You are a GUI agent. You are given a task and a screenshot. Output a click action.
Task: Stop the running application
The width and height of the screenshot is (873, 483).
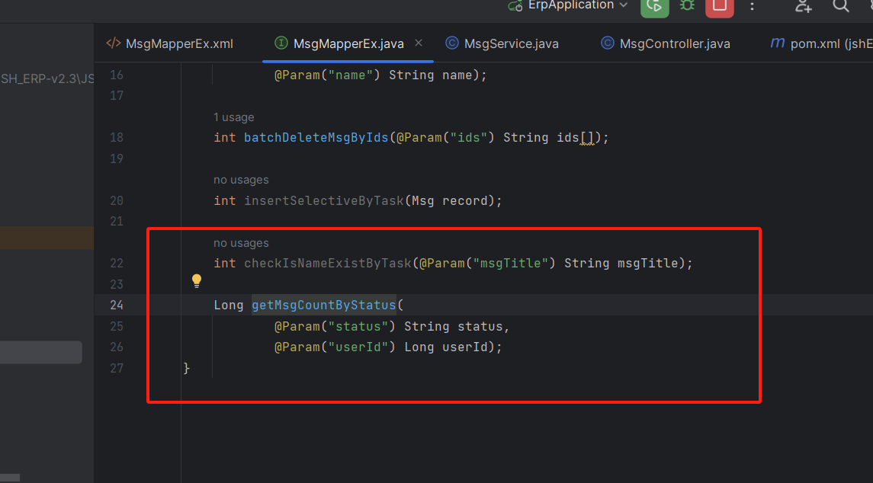coord(719,6)
